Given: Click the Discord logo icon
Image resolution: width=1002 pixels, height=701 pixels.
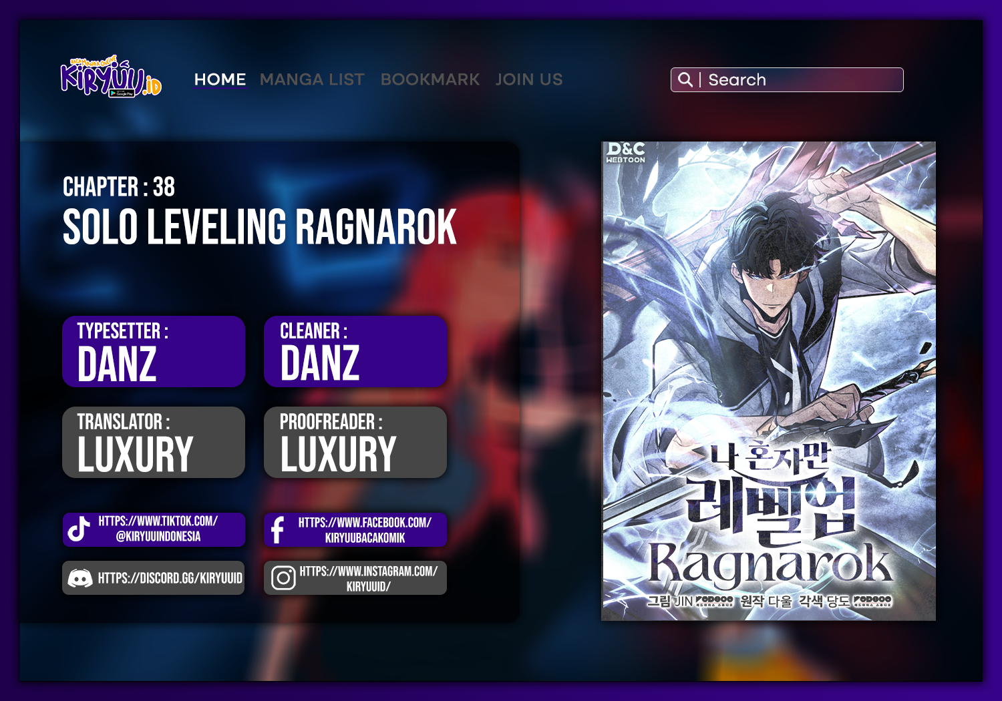Looking at the screenshot, I should 80,578.
